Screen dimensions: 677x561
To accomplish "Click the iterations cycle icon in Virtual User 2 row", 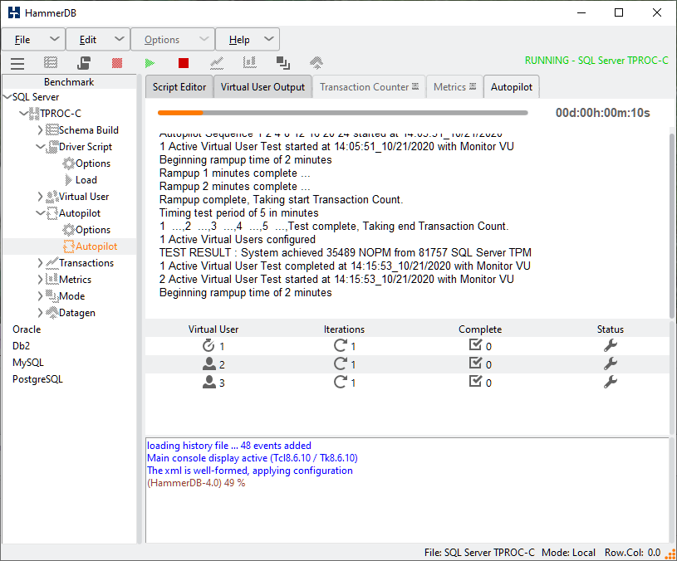I will point(341,363).
